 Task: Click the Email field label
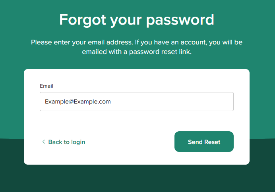(46, 86)
